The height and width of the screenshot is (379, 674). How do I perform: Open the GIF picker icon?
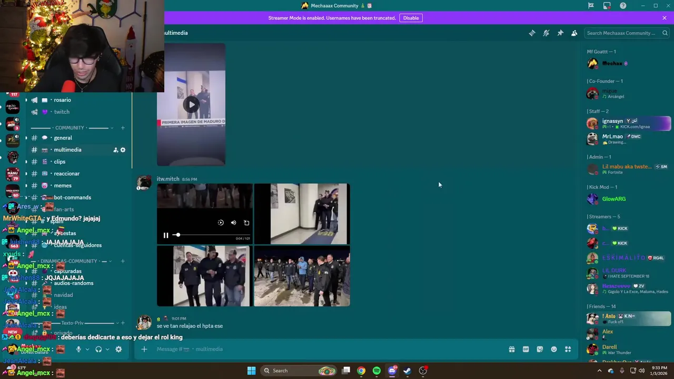(x=526, y=349)
